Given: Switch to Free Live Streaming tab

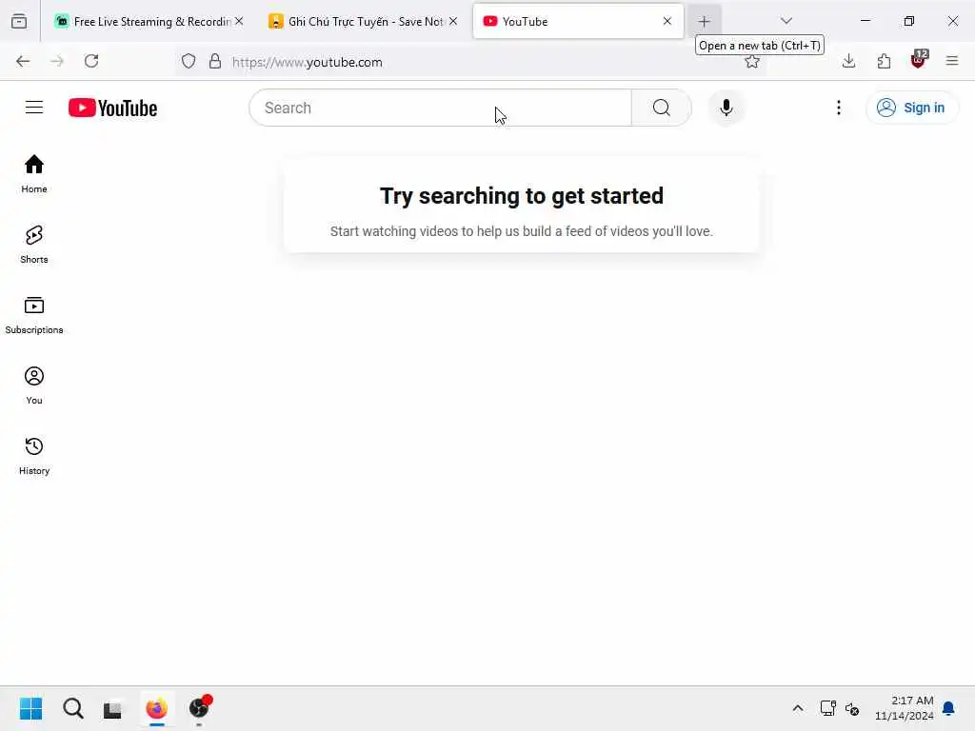Looking at the screenshot, I should pos(148,21).
